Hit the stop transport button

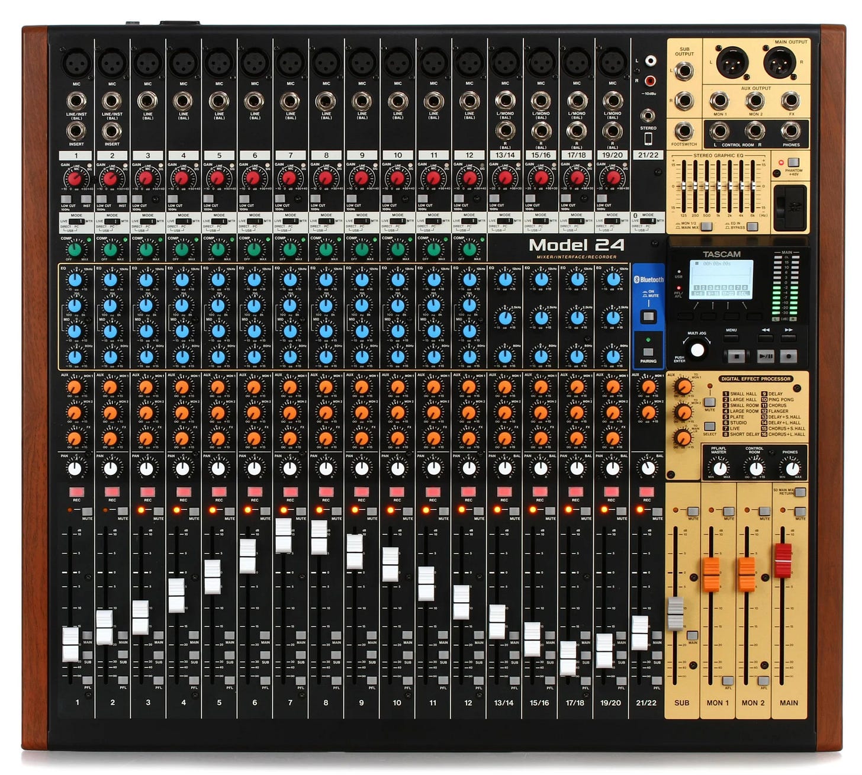pyautogui.click(x=736, y=356)
